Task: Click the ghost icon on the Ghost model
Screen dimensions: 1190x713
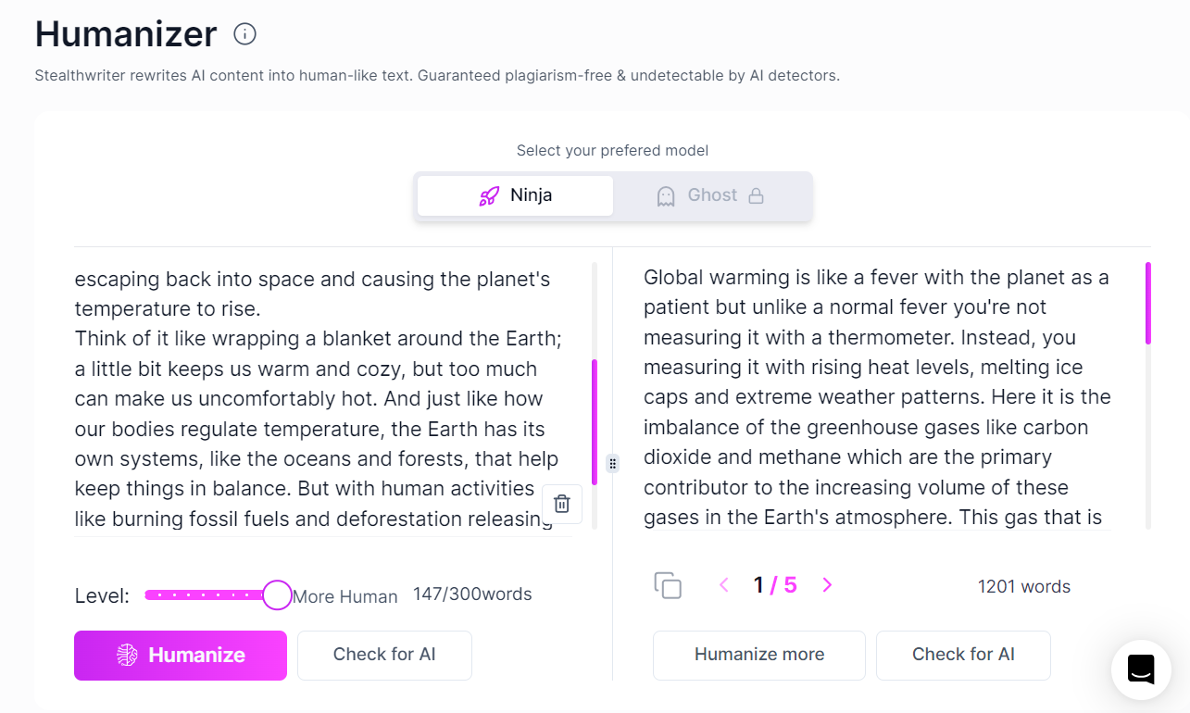Action: pyautogui.click(x=665, y=195)
